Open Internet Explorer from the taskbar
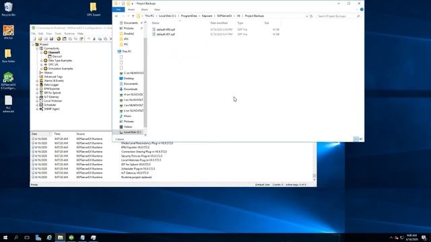This screenshot has height=242, width=431. (x=49, y=237)
